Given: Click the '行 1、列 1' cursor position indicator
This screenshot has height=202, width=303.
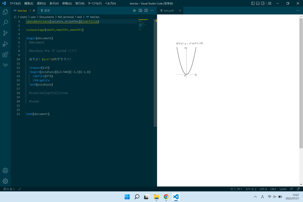Looking at the screenshot, I should 236,189.
